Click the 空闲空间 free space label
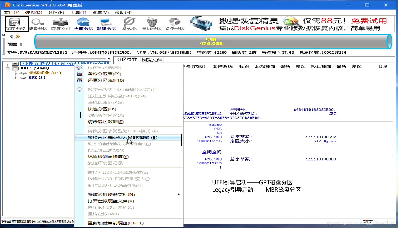This screenshot has width=398, height=228. click(211, 152)
